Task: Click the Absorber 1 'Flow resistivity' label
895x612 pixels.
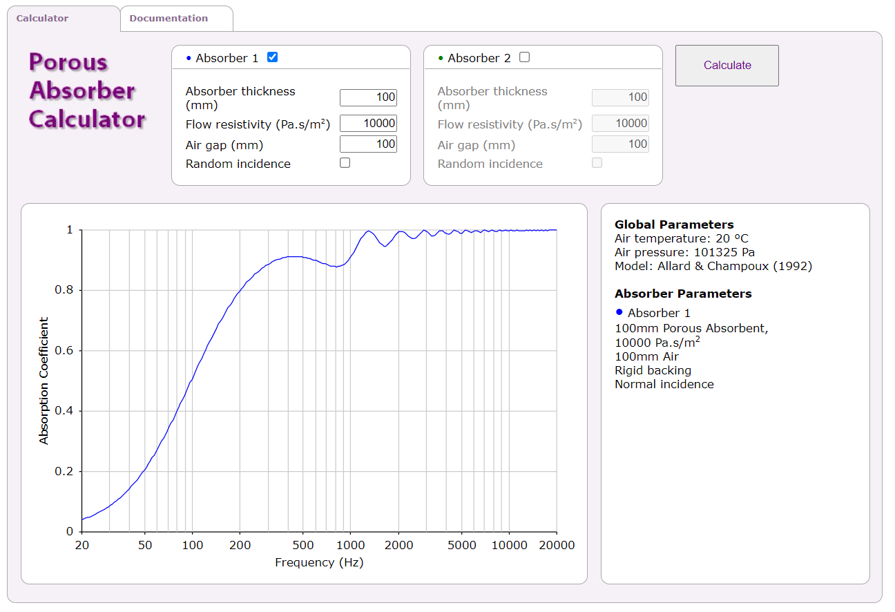Action: click(x=258, y=124)
